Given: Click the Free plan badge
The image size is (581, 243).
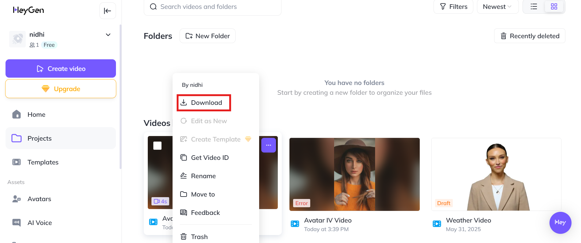Looking at the screenshot, I should pos(49,45).
